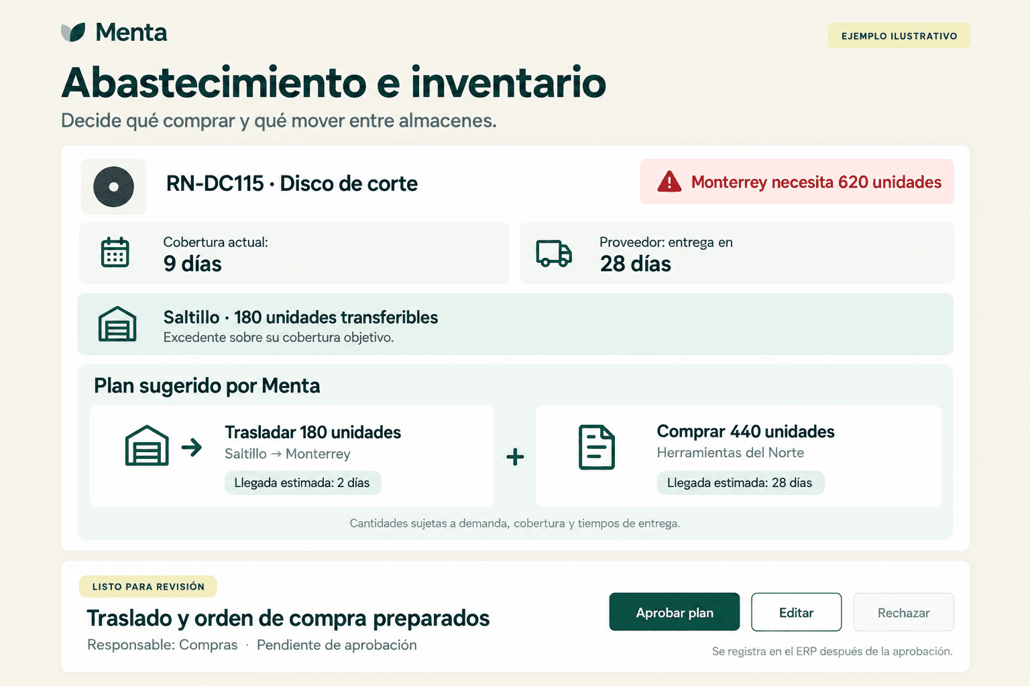The width and height of the screenshot is (1030, 686).
Task: Click Herramientas del Norte supplier name
Action: pos(730,453)
